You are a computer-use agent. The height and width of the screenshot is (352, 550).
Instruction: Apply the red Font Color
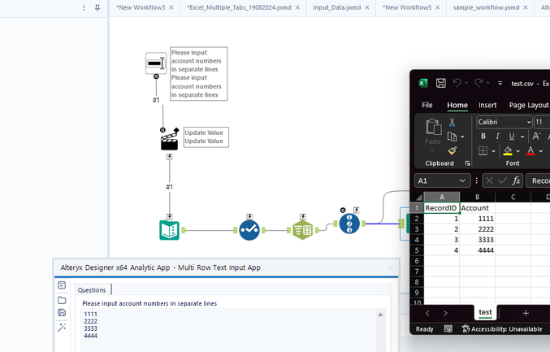coord(531,151)
